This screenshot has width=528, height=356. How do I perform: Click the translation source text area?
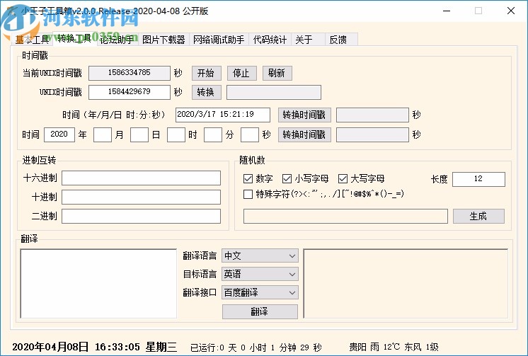(x=98, y=284)
